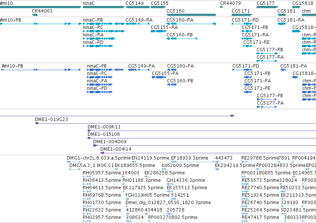Click BAC clone DME1-015L08
The width and height of the screenshot is (316, 223).
(x=104, y=135)
